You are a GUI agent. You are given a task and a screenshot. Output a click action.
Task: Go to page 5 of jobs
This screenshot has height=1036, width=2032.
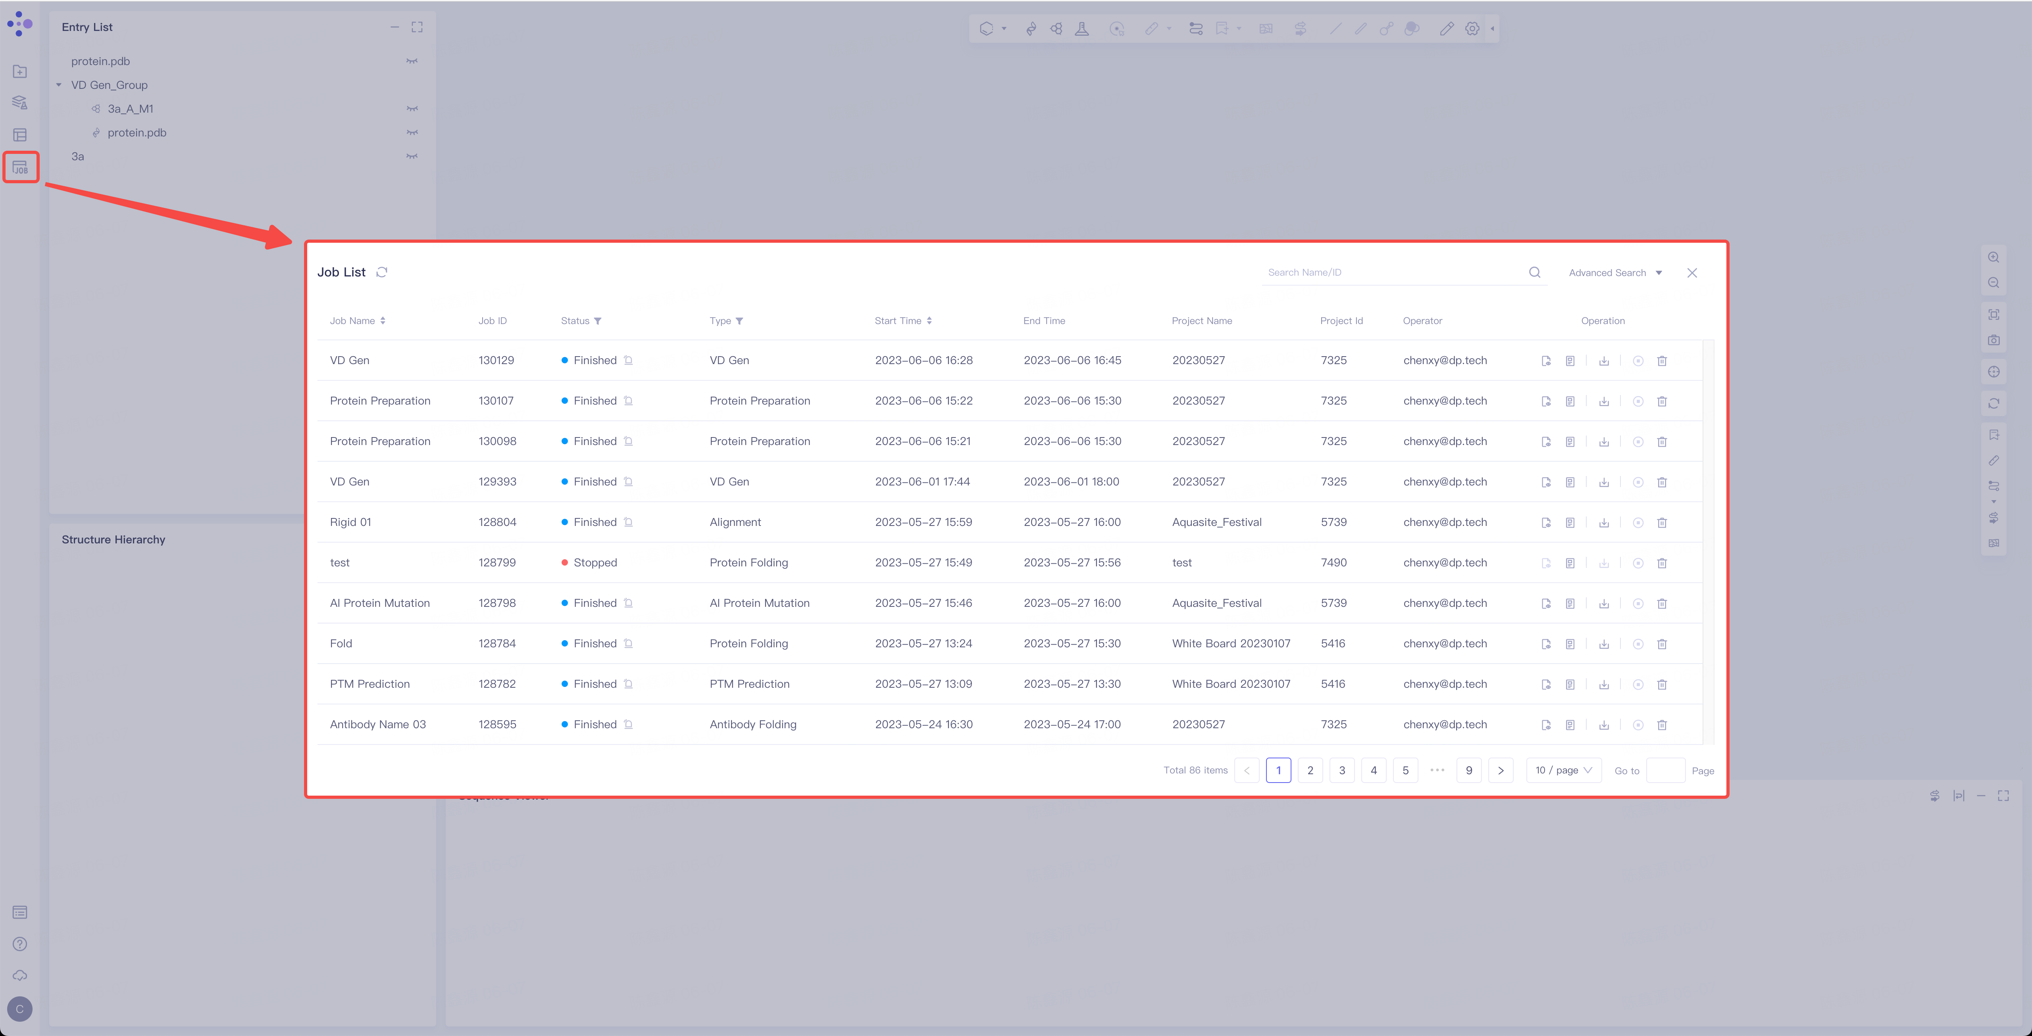click(x=1406, y=770)
